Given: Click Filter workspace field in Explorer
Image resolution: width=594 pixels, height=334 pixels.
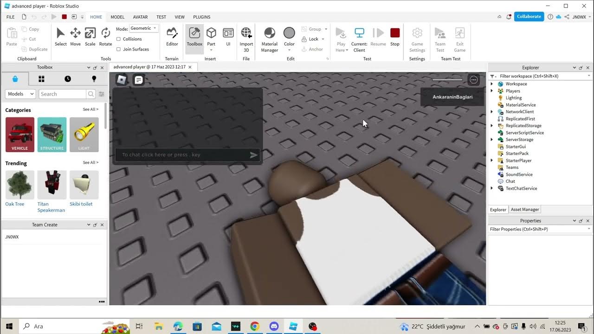Looking at the screenshot, I should pyautogui.click(x=541, y=76).
